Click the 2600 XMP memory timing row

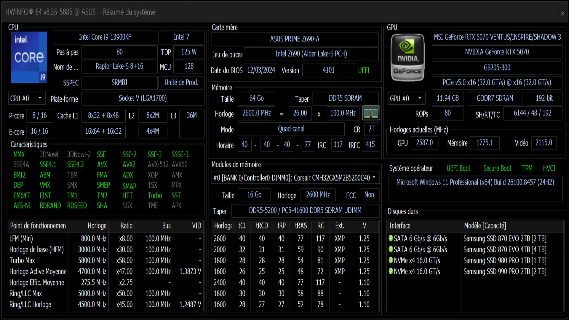[x=295, y=239]
